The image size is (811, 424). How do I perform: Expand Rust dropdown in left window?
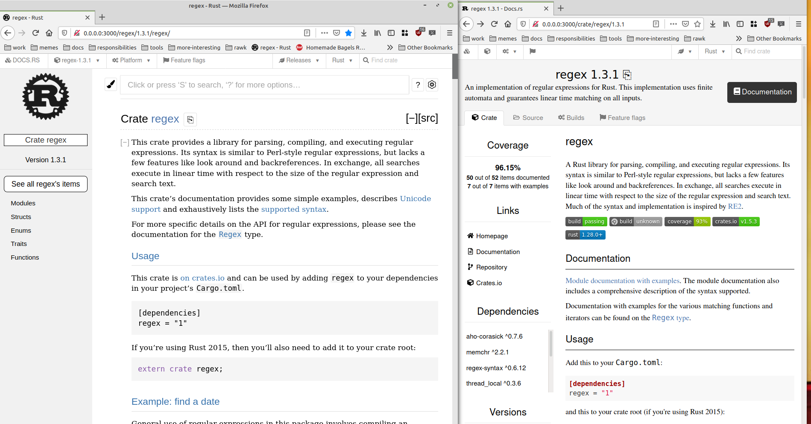[342, 60]
